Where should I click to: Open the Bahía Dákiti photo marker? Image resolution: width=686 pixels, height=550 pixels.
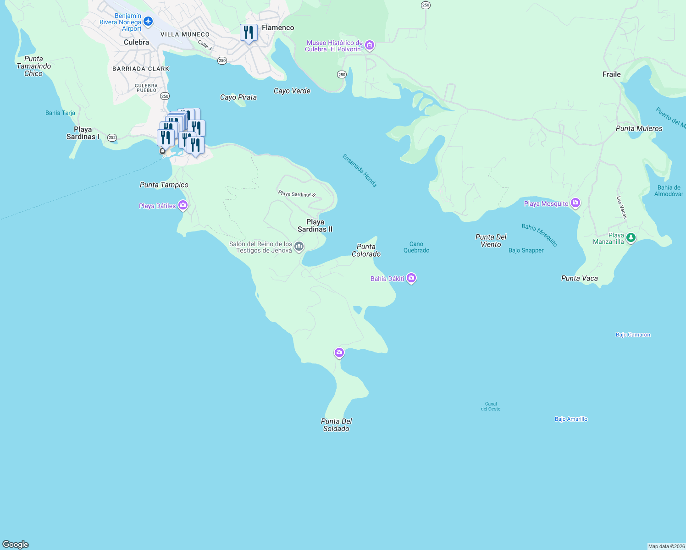pos(411,278)
